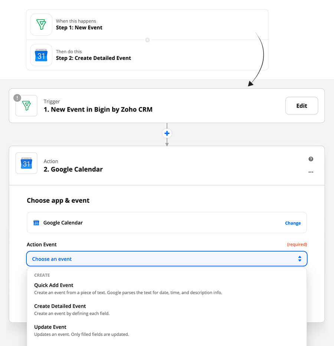Click the Trigger label on New Event in Bigin
This screenshot has width=334, height=346.
(x=52, y=101)
